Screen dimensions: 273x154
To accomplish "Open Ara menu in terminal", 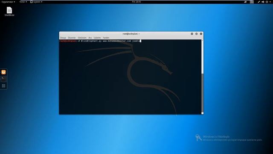I will click(x=90, y=38).
